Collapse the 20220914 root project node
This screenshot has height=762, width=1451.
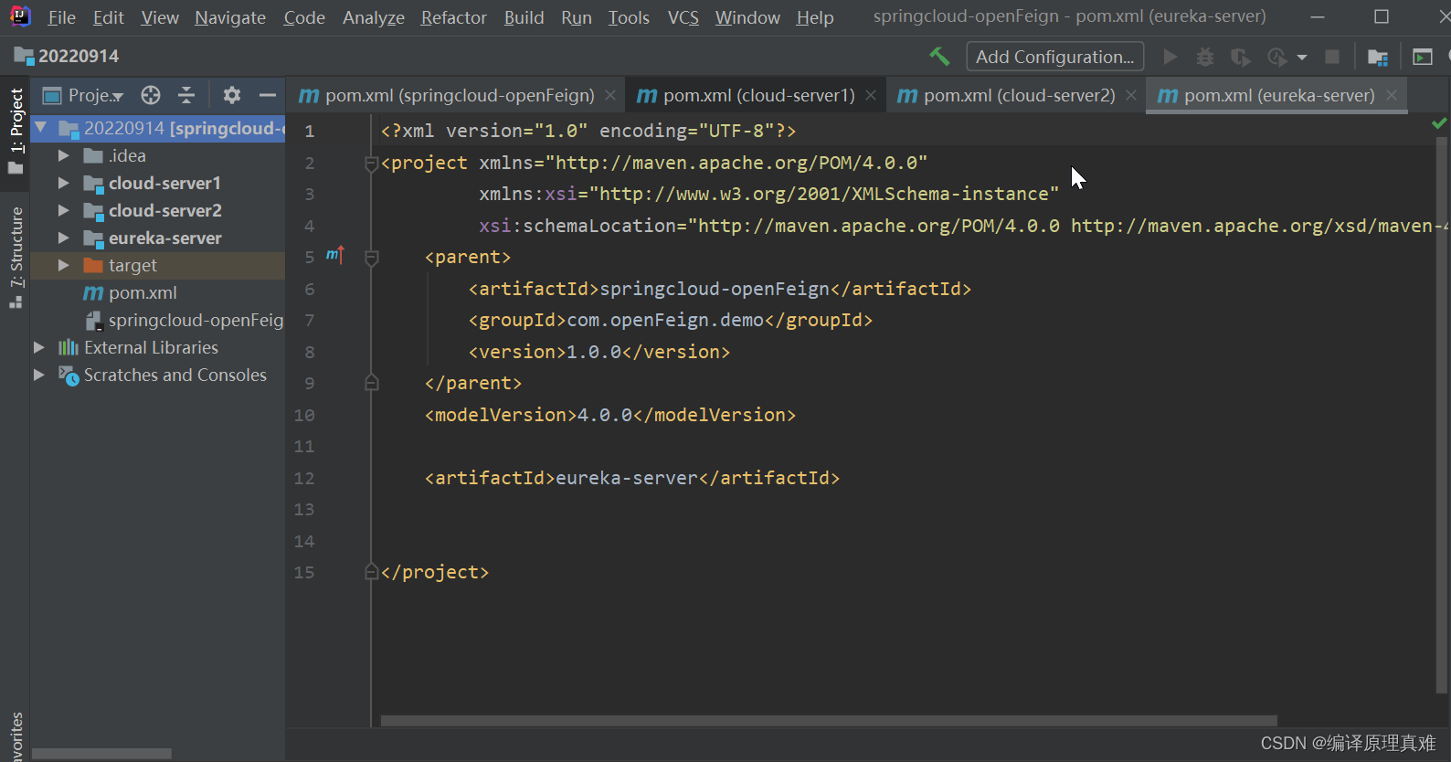[x=41, y=127]
